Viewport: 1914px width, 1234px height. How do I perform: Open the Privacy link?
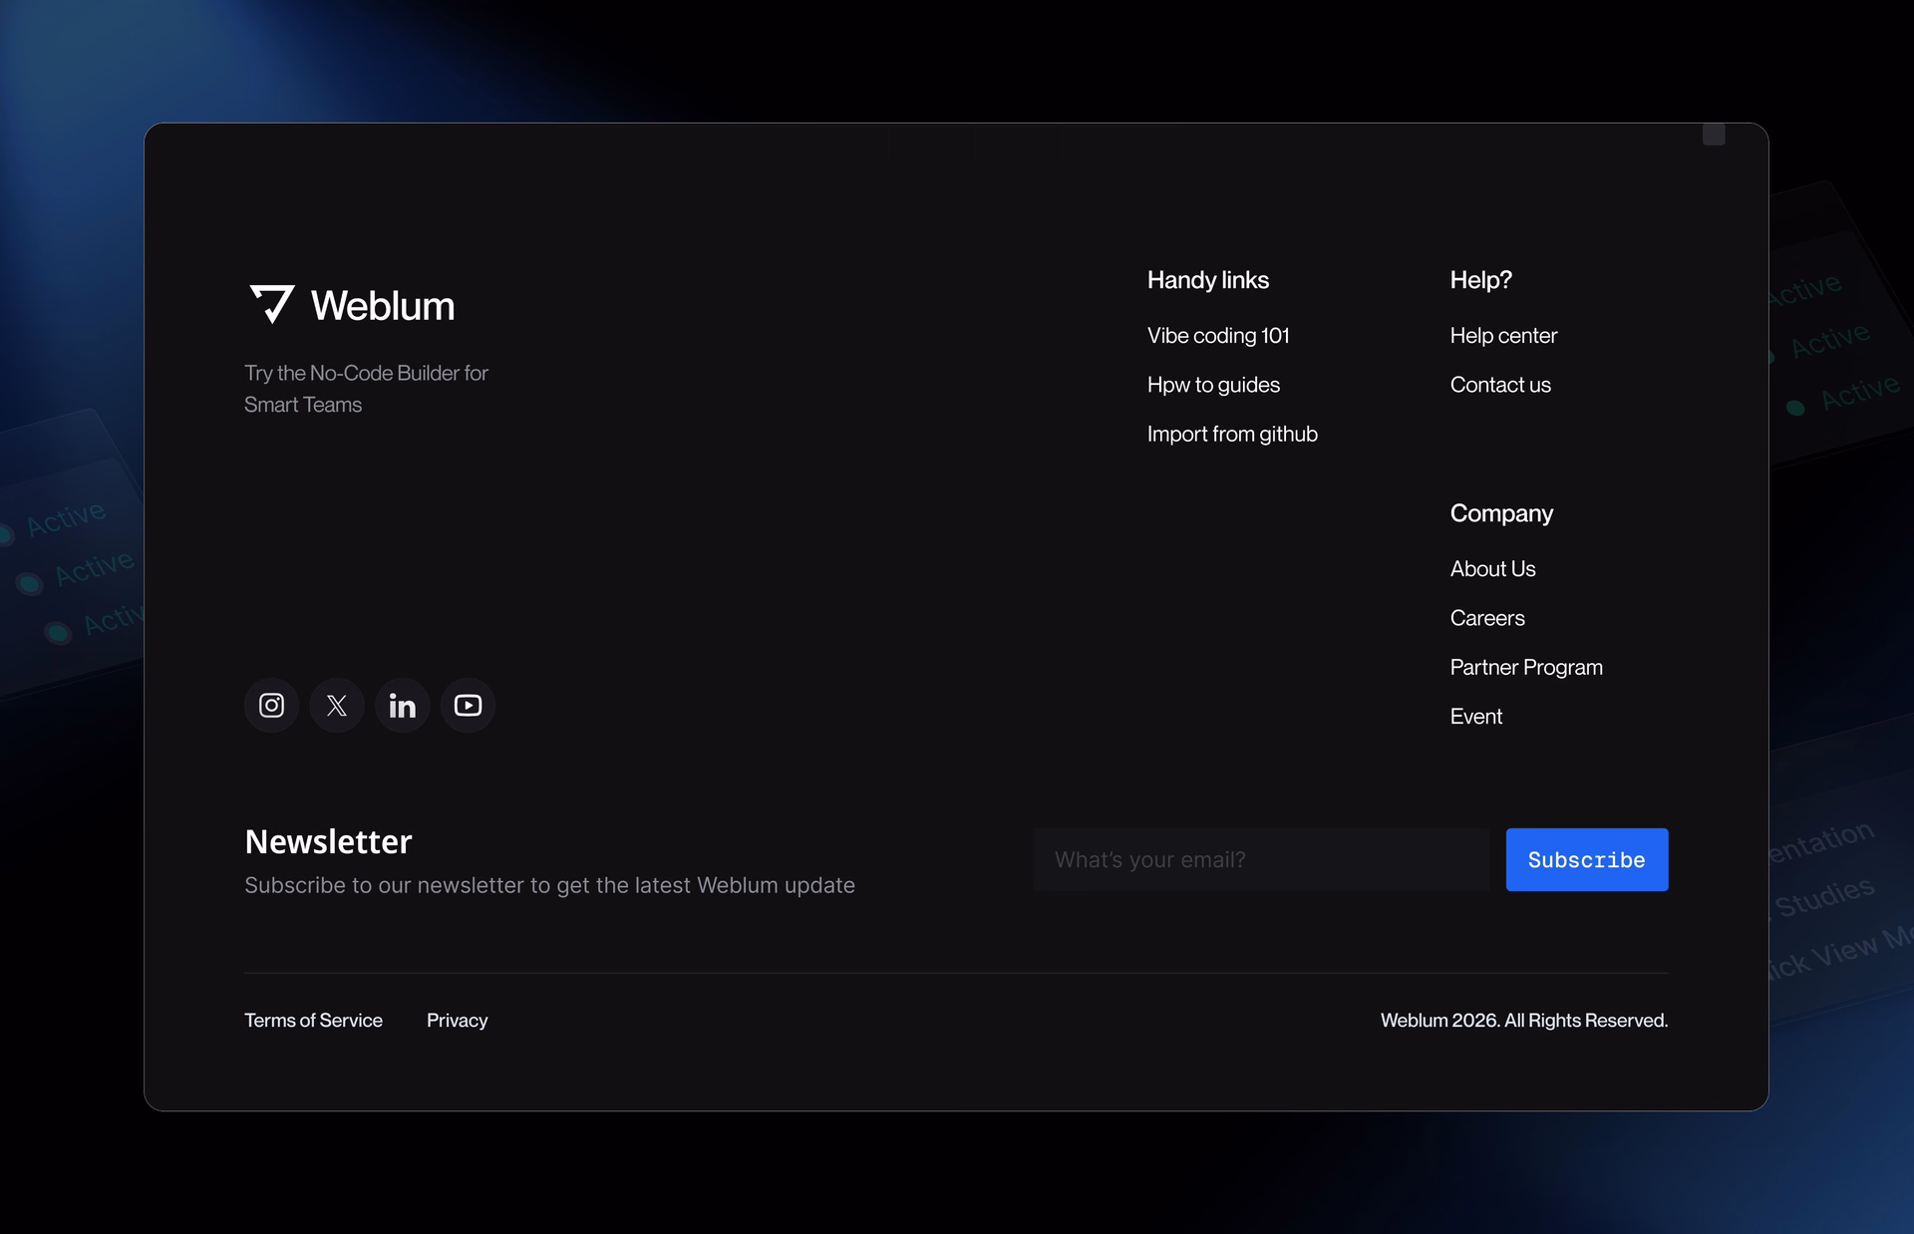[457, 1021]
